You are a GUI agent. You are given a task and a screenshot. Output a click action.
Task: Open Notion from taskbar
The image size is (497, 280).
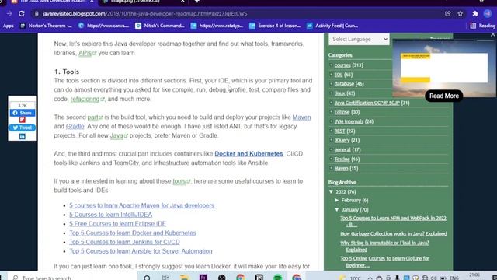(259, 278)
